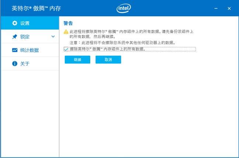Minimize the Intel Optane window

[216, 8]
